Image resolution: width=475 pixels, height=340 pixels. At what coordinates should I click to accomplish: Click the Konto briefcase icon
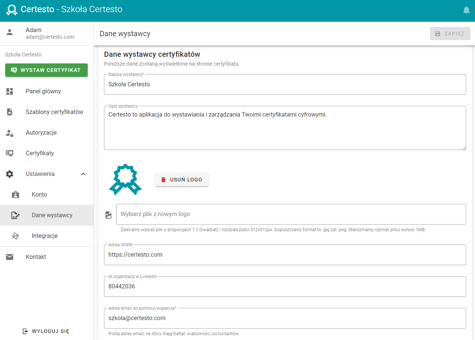tap(15, 195)
